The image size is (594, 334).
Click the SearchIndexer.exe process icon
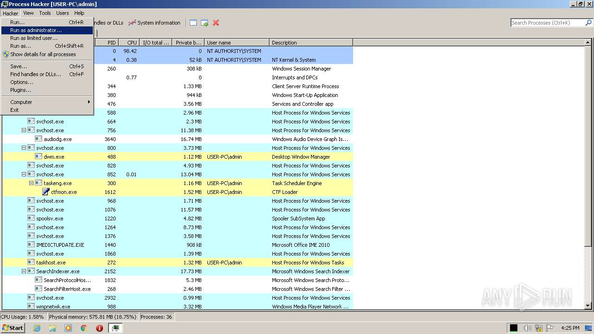click(31, 271)
